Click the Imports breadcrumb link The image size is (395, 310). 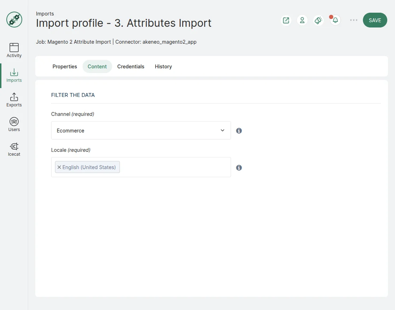[x=45, y=14]
